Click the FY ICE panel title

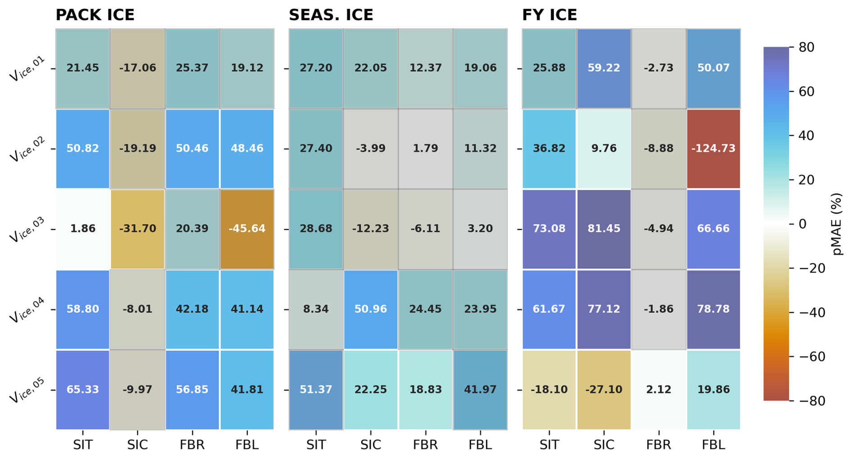tap(549, 15)
